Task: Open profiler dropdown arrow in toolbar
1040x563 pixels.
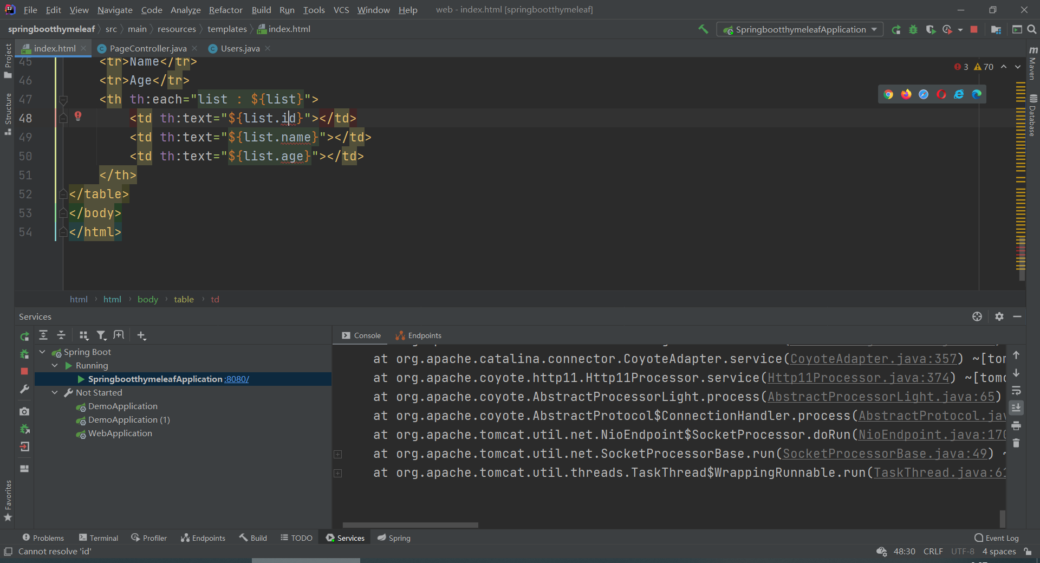Action: 960,30
